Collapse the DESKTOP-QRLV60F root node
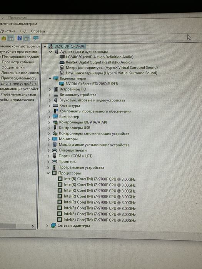The width and height of the screenshot is (202, 269). tap(45, 46)
